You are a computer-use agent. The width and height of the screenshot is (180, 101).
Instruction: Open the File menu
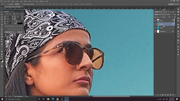coord(5,1)
